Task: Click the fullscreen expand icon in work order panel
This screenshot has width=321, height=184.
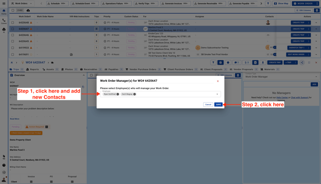Action: point(309,63)
